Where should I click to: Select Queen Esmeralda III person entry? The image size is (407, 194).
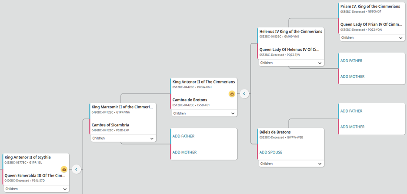coord(36,175)
